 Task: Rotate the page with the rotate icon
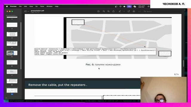[x=129, y=11]
